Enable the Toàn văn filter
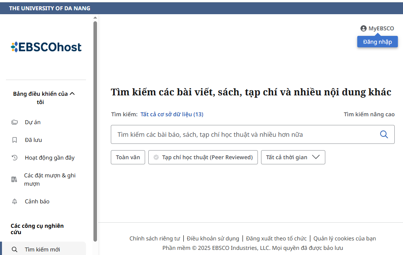This screenshot has width=403, height=255. [x=128, y=157]
